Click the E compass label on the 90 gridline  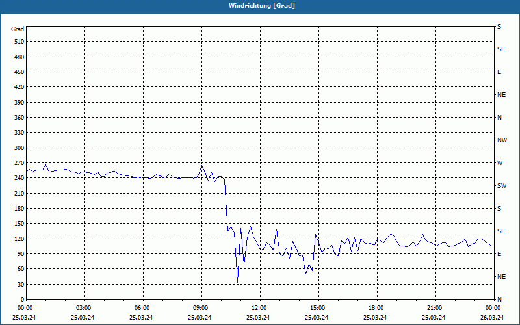(499, 254)
